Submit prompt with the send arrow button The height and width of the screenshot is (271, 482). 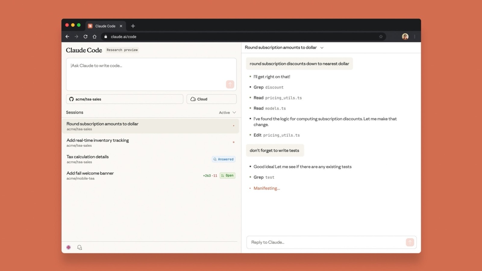230,84
